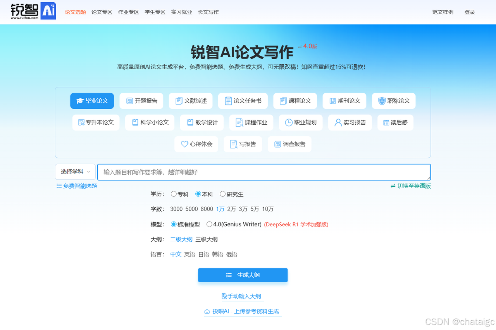The width and height of the screenshot is (496, 330).
Task: Open the 选择学科 dropdown
Action: click(x=75, y=172)
